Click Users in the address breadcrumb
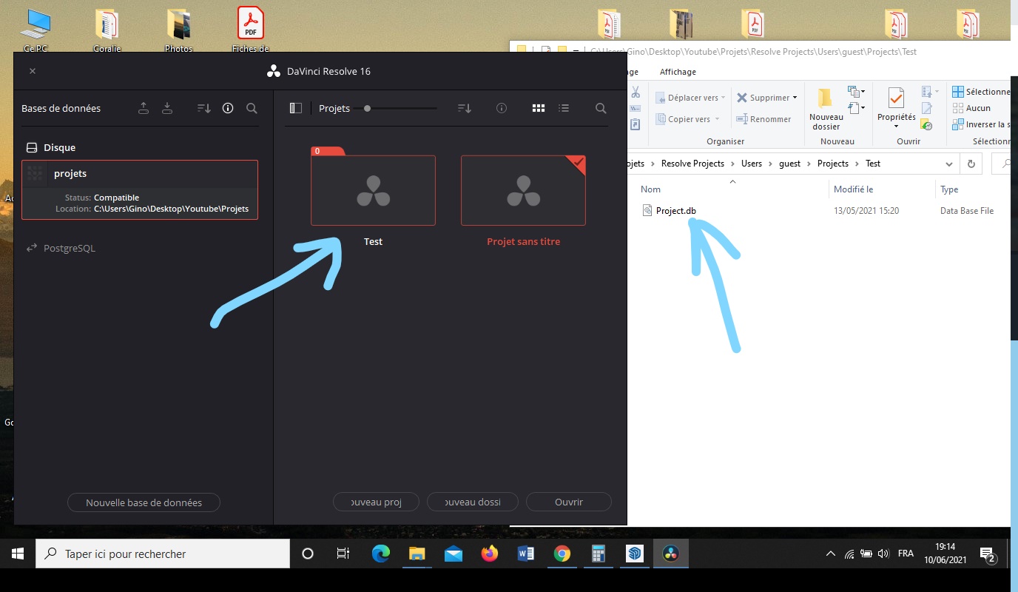This screenshot has height=592, width=1018. (752, 164)
